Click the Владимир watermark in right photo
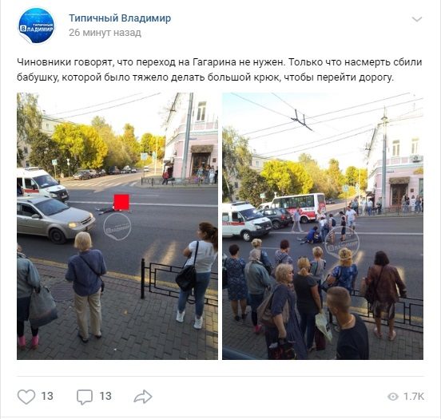 [342, 243]
